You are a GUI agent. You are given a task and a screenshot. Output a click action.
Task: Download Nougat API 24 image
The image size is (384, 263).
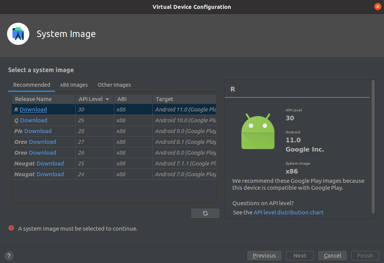50,174
